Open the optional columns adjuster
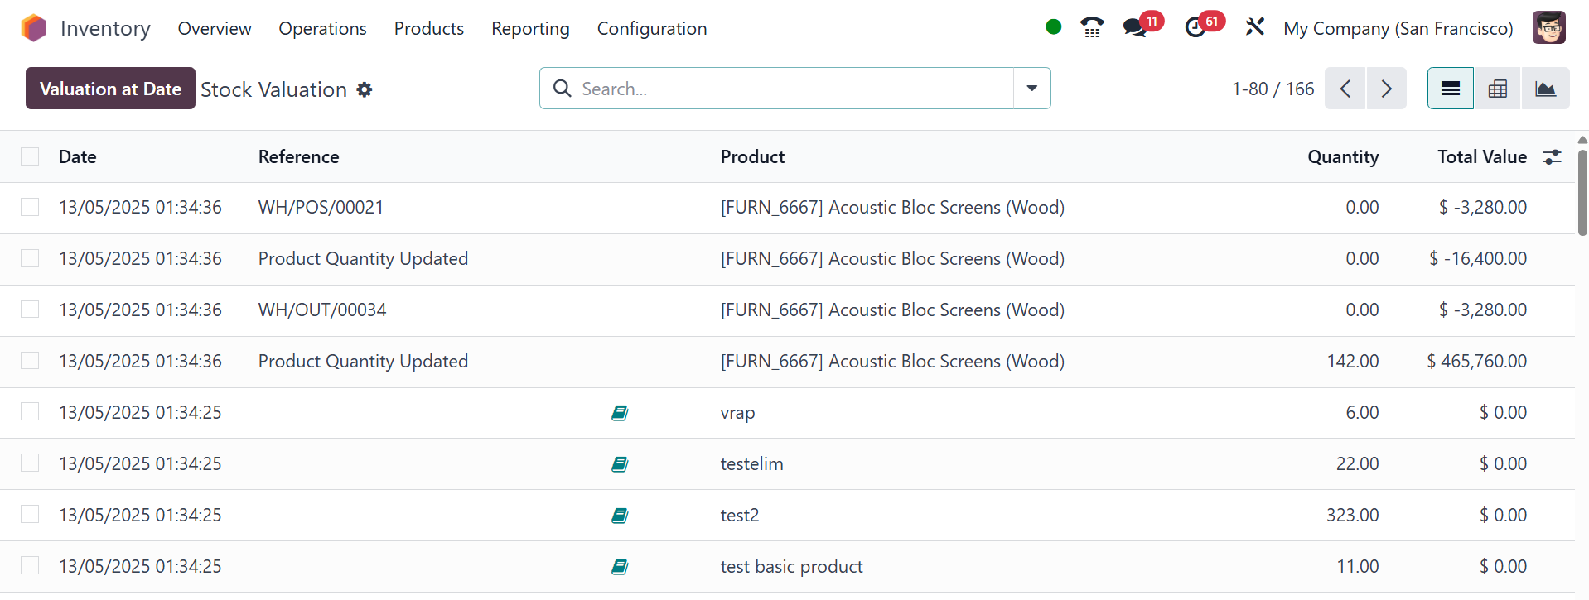This screenshot has width=1589, height=600. tap(1552, 156)
